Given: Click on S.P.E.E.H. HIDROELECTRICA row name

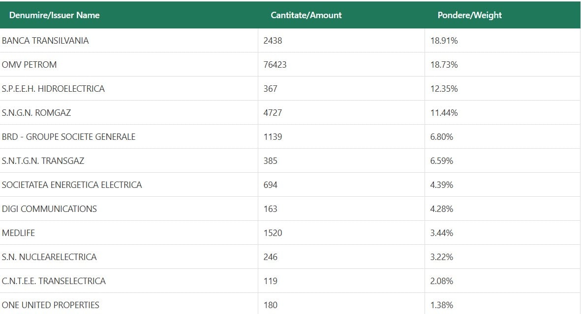Looking at the screenshot, I should (53, 89).
